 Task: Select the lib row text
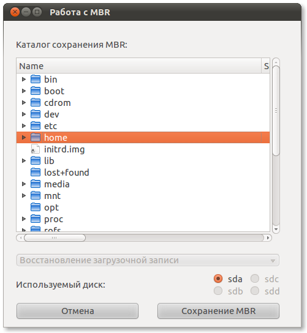pos(49,161)
